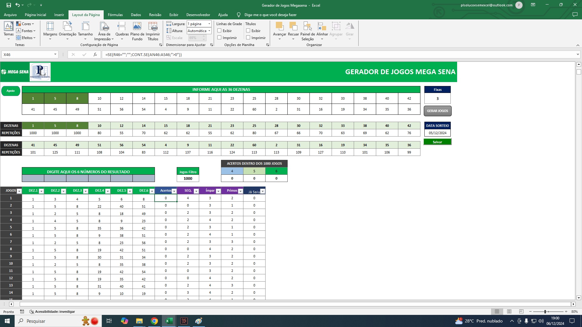Click the Name Box showing X46
This screenshot has width=582, height=327.
(29, 54)
